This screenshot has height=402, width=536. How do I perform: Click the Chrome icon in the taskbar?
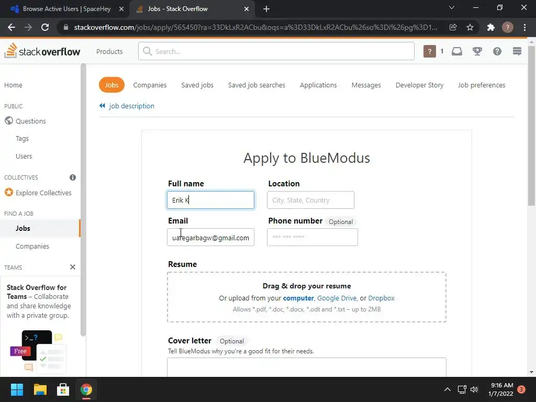(86, 389)
